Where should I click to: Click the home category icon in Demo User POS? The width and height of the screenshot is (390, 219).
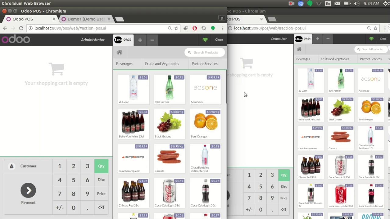299,49
